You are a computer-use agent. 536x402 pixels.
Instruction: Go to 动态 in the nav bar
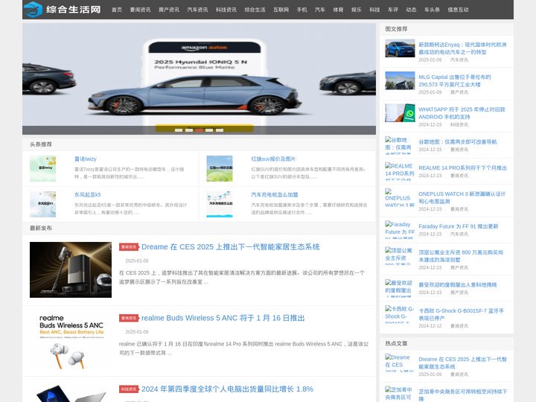click(x=411, y=10)
